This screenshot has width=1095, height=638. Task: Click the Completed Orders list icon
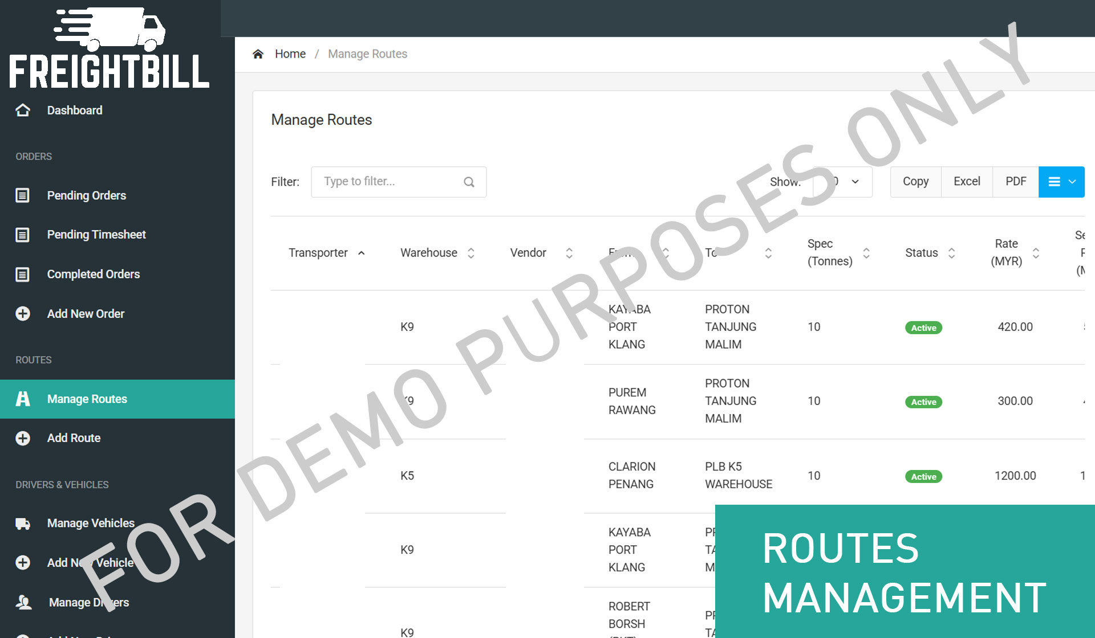point(22,275)
